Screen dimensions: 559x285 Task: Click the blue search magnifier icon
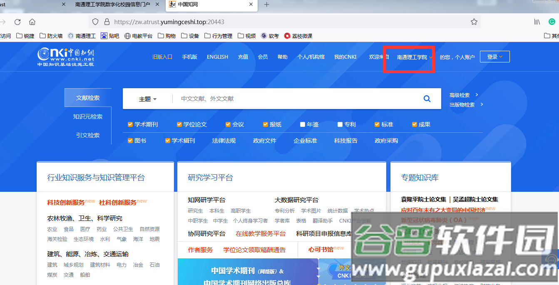[x=427, y=99]
